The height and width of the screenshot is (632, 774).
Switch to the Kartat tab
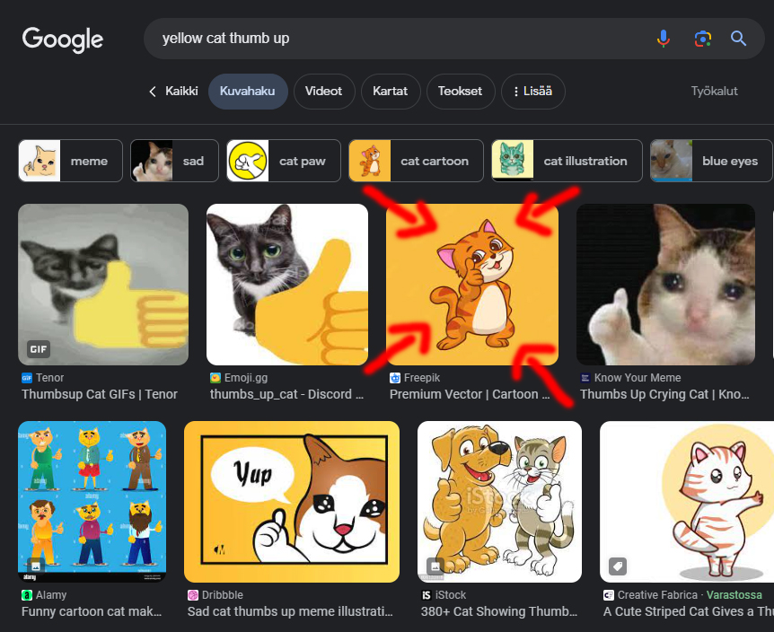[391, 92]
